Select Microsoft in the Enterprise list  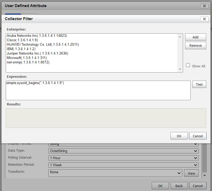[x=27, y=58]
